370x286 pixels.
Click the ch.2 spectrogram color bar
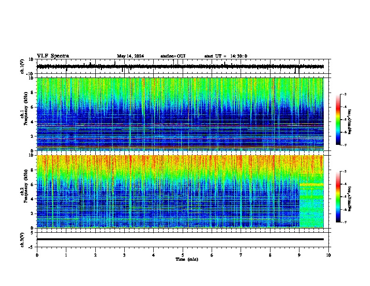pos(338,197)
